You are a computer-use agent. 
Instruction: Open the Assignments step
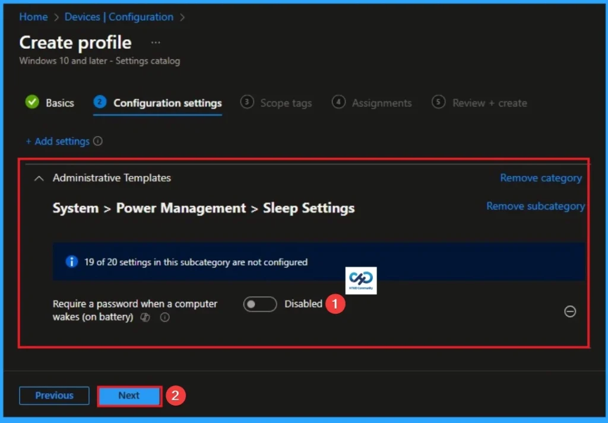(x=382, y=103)
